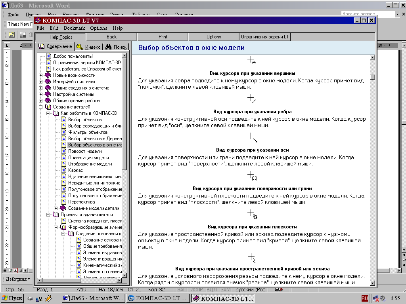Click Word's Введите вопрос help input field

pos(368,14)
